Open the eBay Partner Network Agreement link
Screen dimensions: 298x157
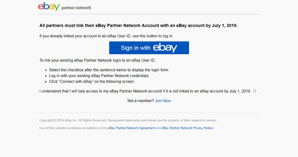(x=131, y=128)
